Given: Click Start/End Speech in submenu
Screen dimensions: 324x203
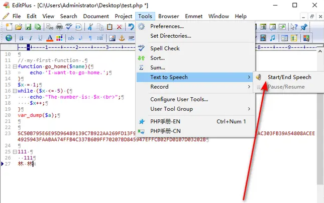Looking at the screenshot, I should 289,77.
